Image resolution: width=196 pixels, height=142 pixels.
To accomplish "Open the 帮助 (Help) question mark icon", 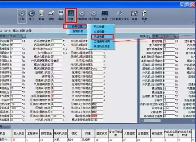I will pos(144,16).
